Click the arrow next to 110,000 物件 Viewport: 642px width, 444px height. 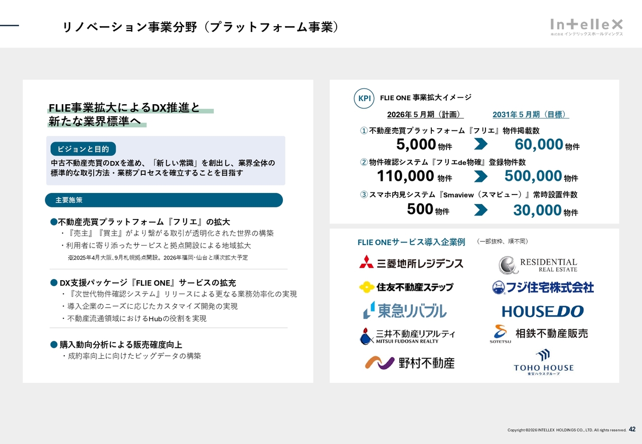click(480, 176)
